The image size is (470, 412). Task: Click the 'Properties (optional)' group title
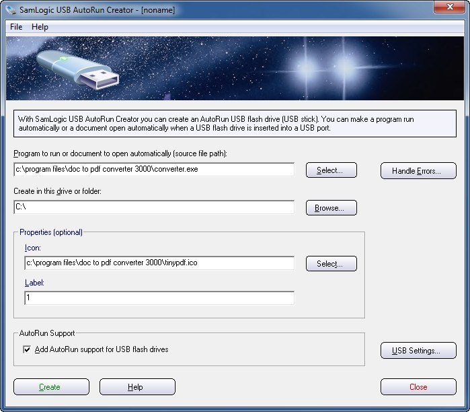click(51, 232)
